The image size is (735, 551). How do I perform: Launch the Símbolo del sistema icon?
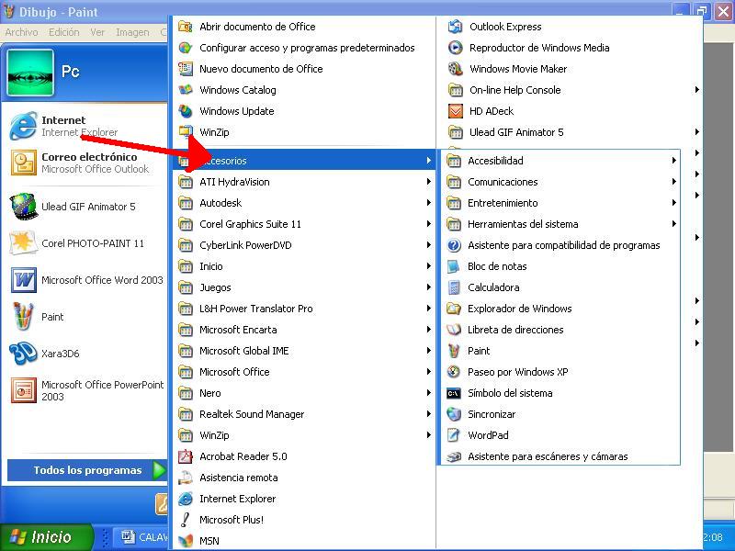[x=454, y=393]
